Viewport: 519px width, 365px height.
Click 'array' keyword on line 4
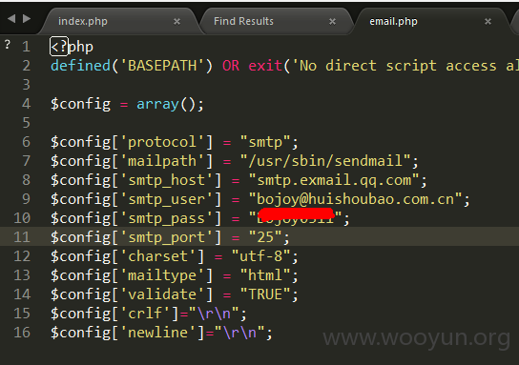pos(157,105)
